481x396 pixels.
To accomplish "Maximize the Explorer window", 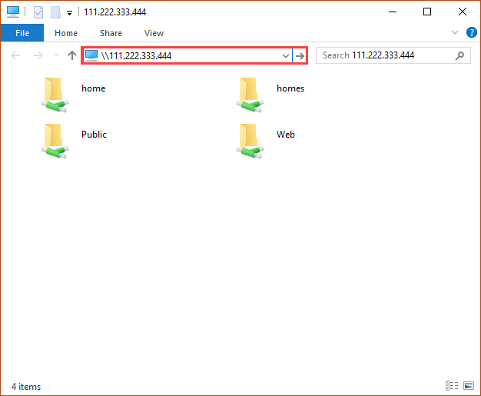I will 427,12.
